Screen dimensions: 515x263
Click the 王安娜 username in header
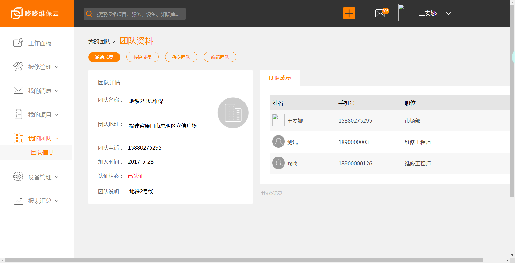428,13
